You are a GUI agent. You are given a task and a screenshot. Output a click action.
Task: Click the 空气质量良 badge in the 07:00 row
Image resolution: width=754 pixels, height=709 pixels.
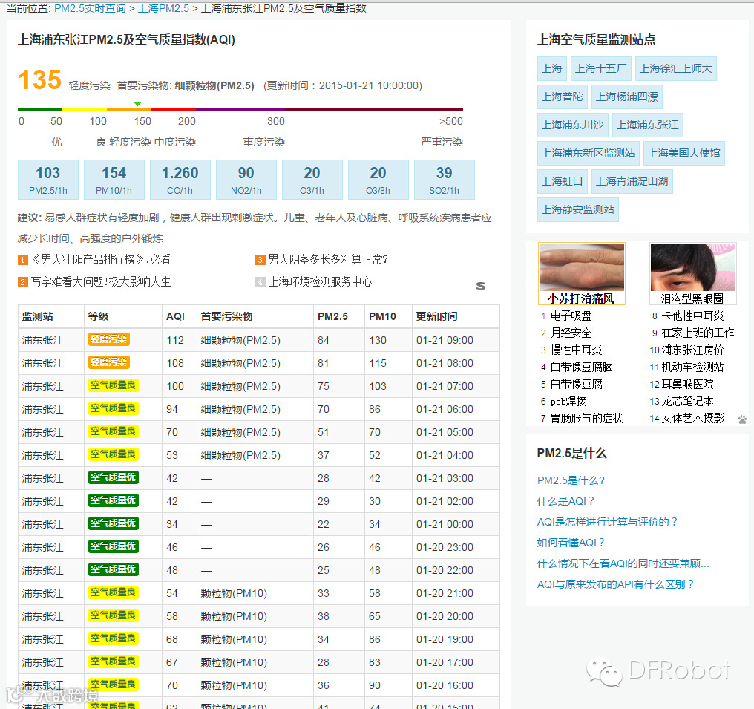(x=114, y=386)
